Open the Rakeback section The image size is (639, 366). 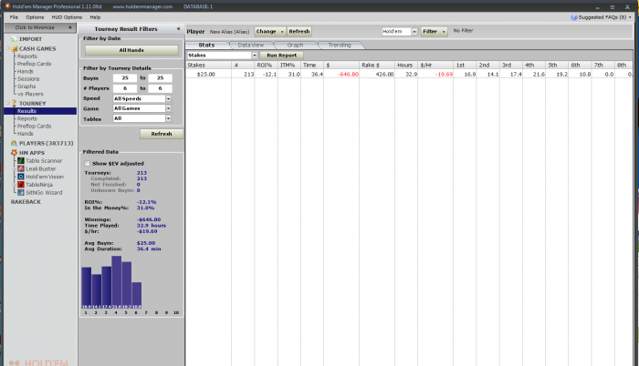tap(26, 202)
